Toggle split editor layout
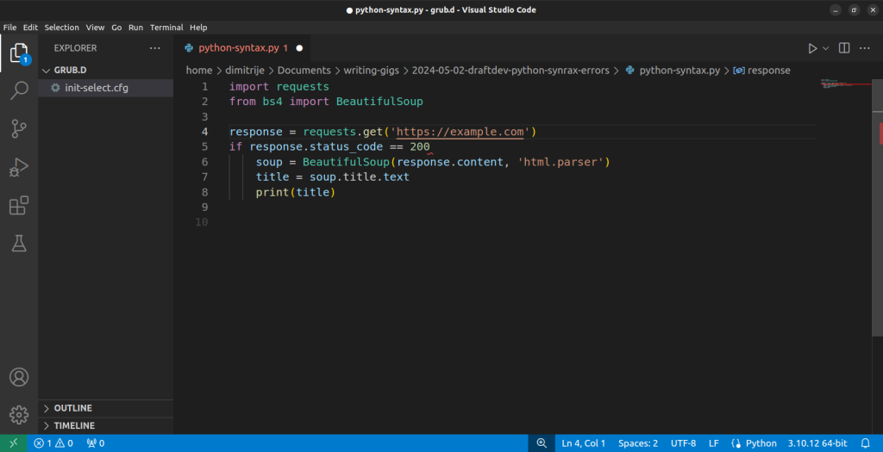This screenshot has height=452, width=883. 844,48
